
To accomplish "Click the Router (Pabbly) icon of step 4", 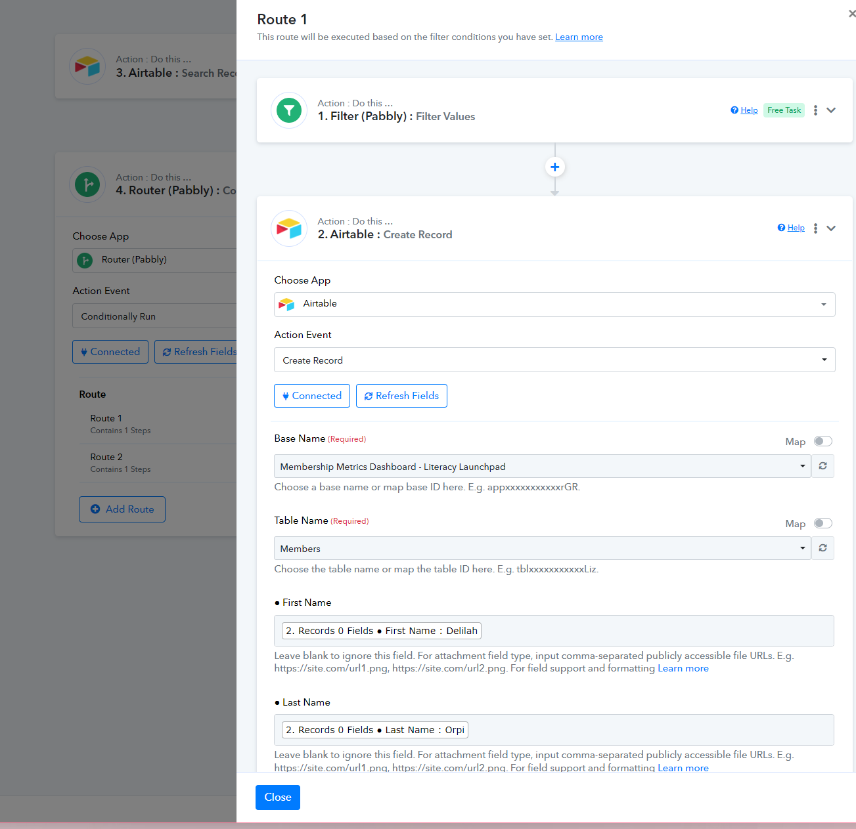I will pyautogui.click(x=87, y=184).
